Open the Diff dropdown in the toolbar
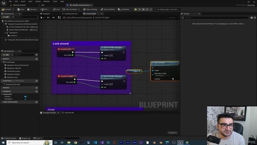 [x=45, y=9]
